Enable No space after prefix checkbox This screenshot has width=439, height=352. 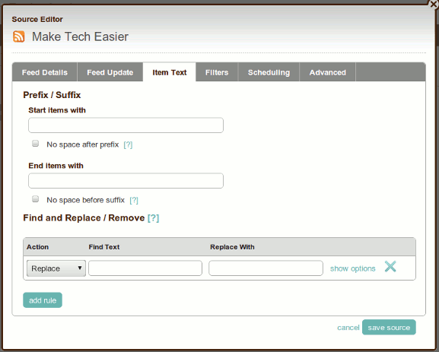(35, 144)
